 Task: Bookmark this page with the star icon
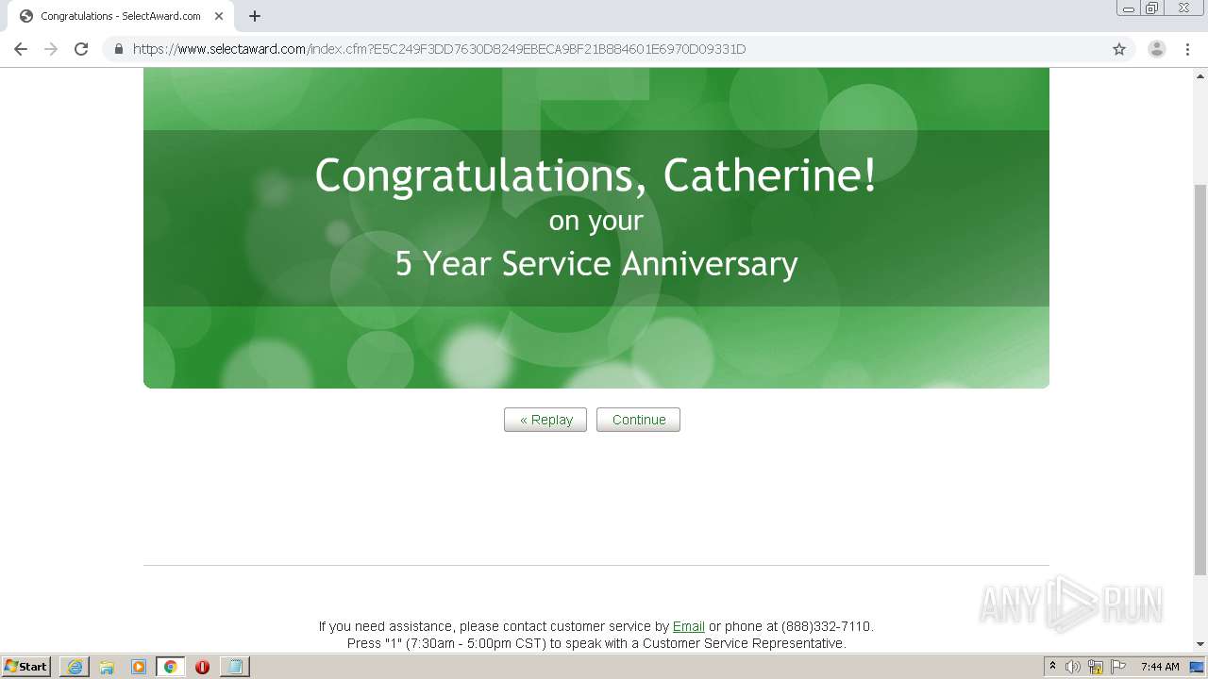tap(1119, 49)
